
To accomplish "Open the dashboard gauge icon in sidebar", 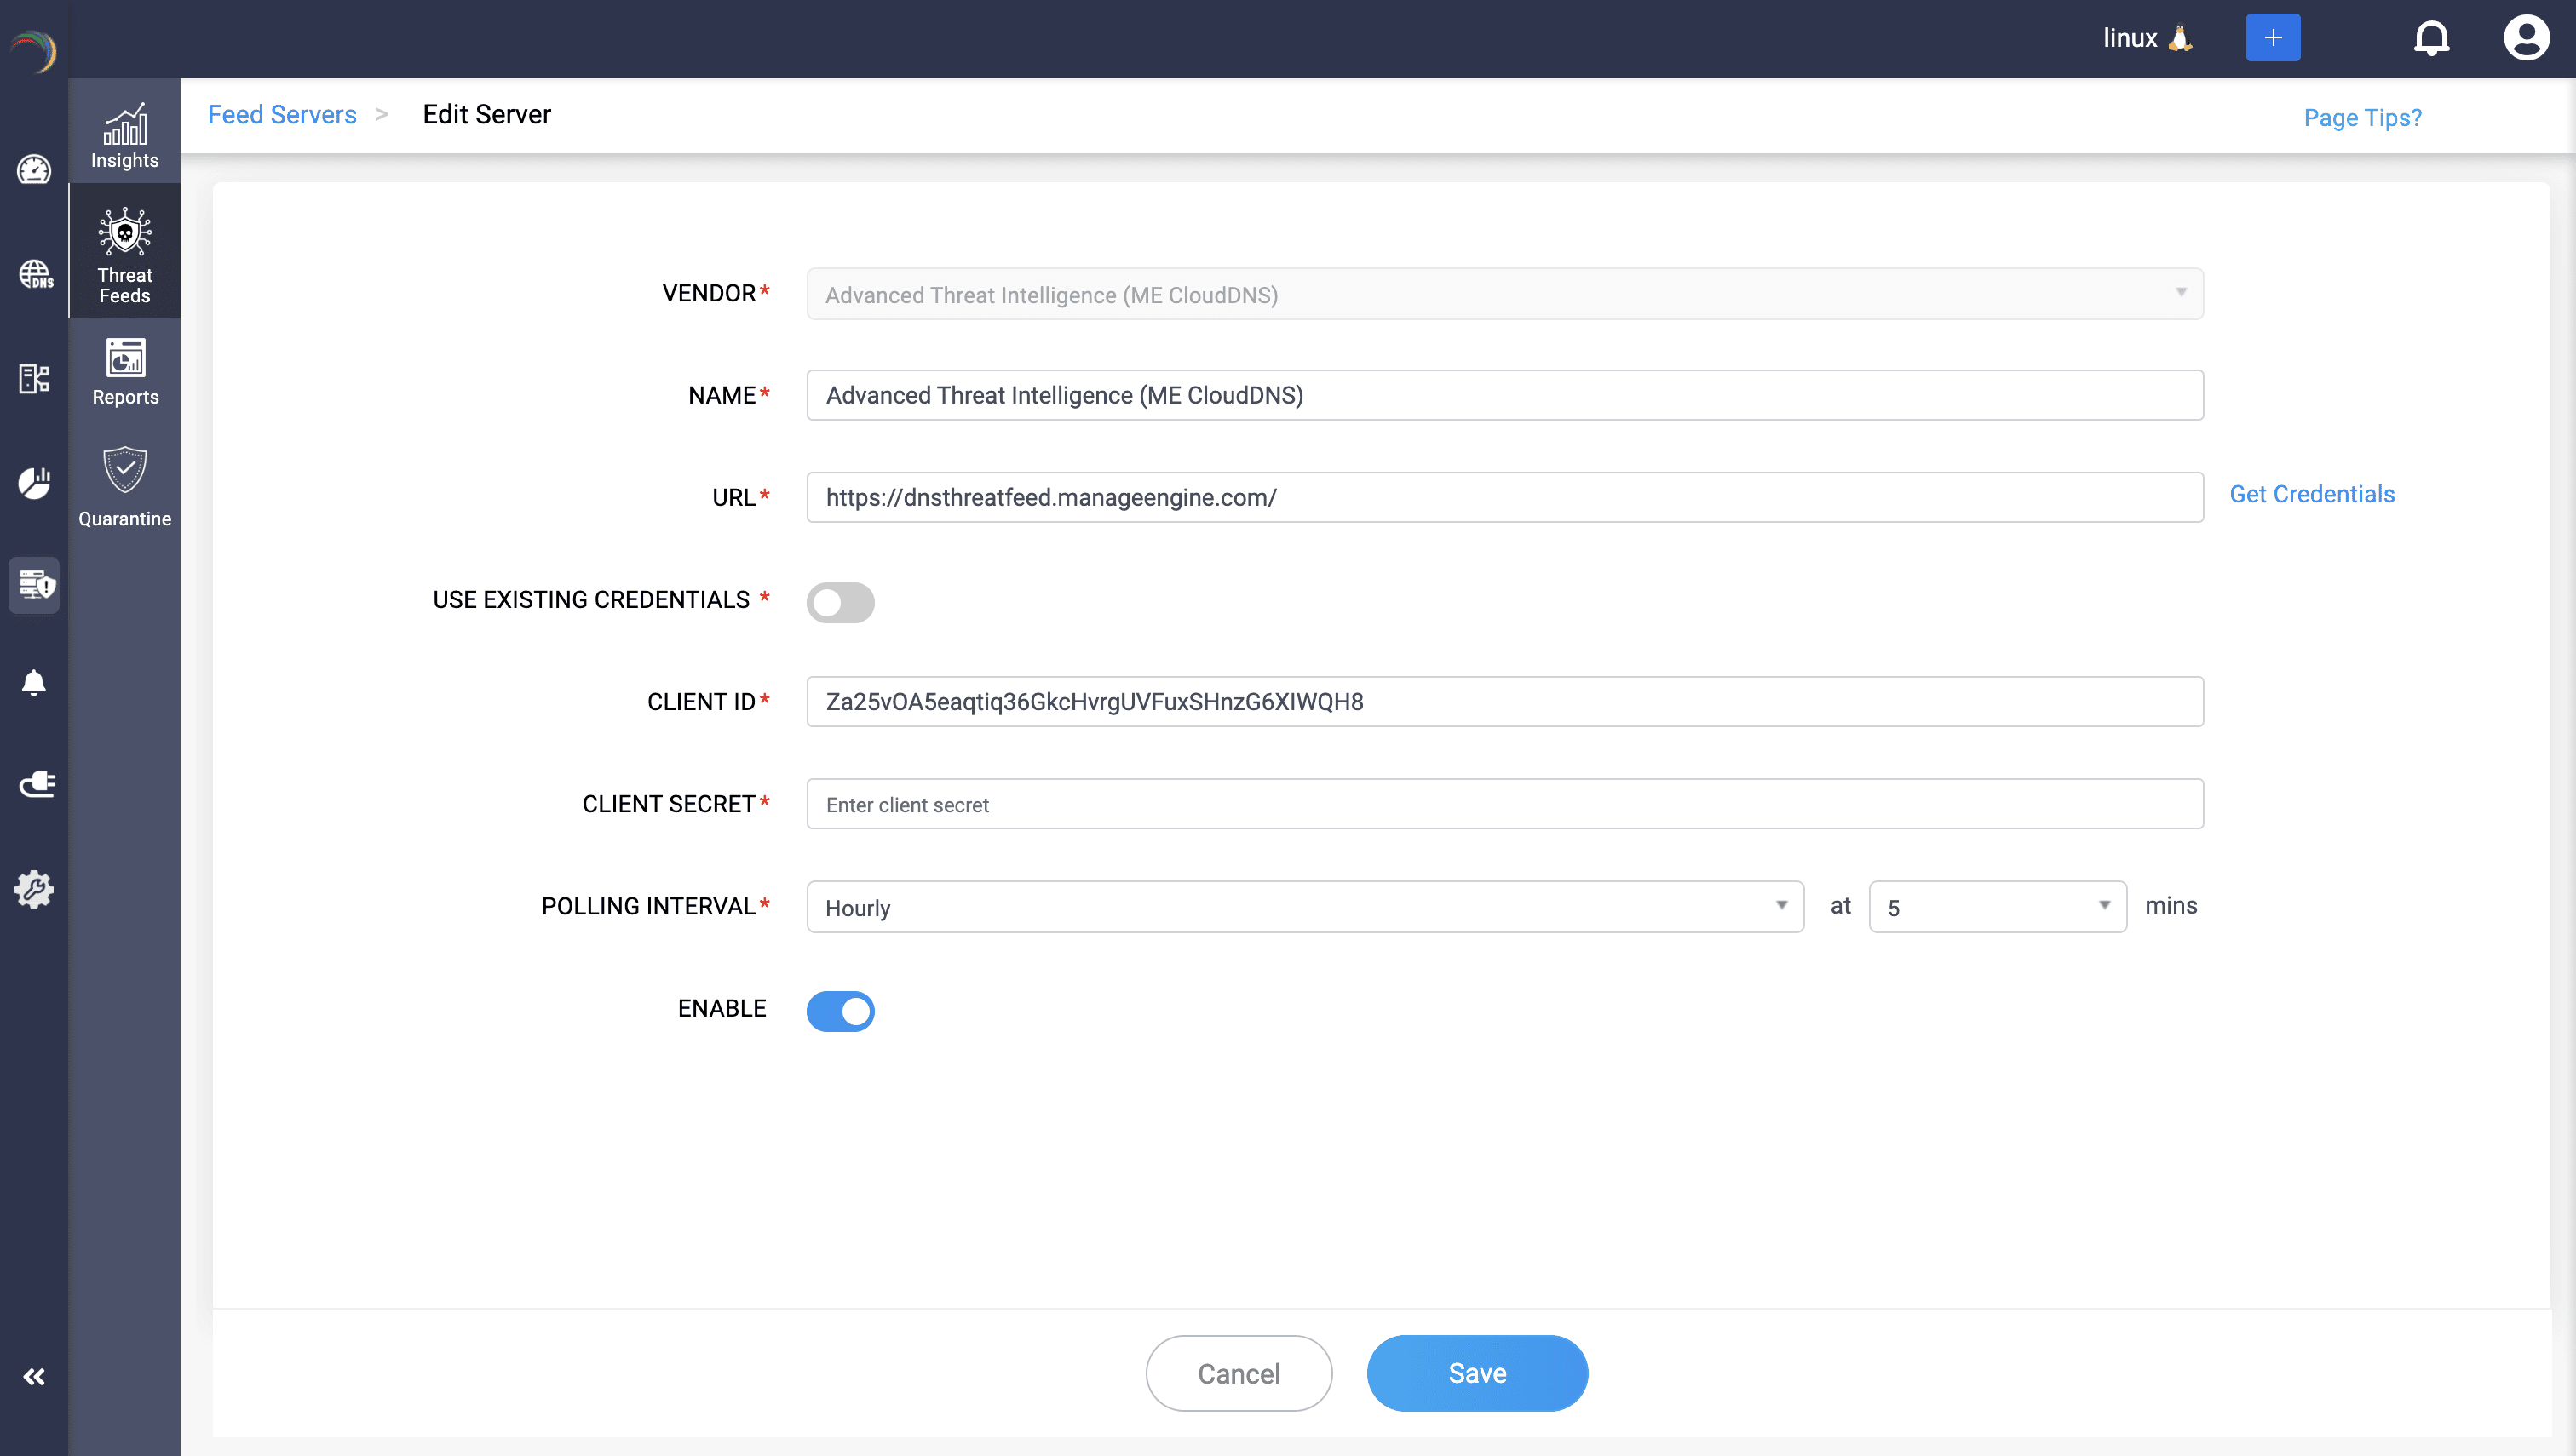I will [x=34, y=170].
